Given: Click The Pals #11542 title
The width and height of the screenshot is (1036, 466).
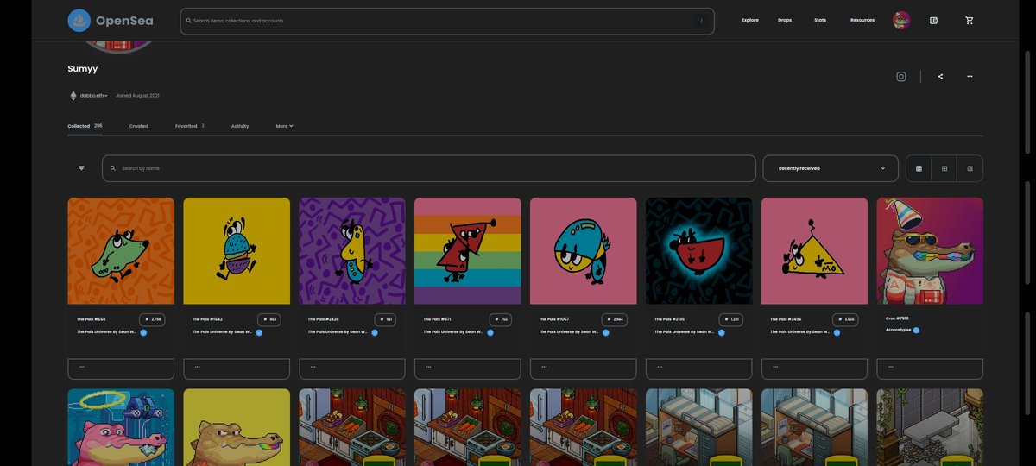Looking at the screenshot, I should 208,319.
